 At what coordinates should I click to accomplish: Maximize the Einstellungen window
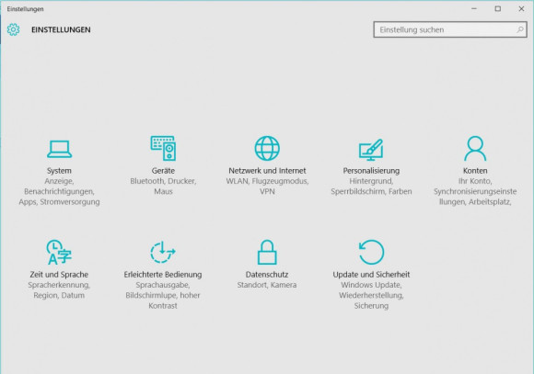[x=498, y=9]
